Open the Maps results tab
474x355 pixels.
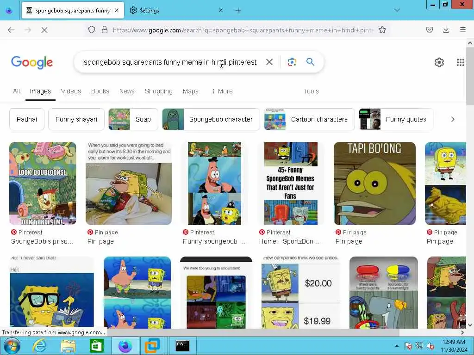click(190, 91)
